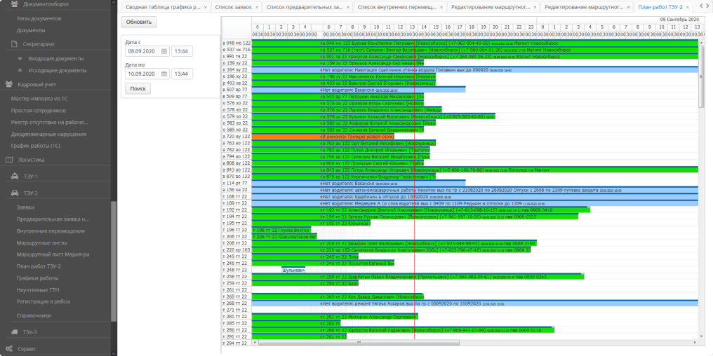Click the Кадровый учет people icon
This screenshot has width=713, height=356.
point(9,85)
